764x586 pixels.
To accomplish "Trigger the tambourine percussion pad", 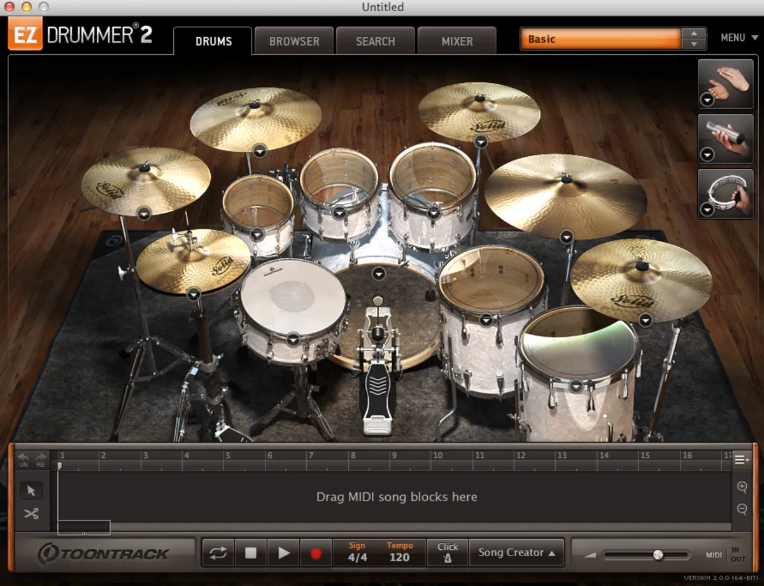I will (x=726, y=193).
